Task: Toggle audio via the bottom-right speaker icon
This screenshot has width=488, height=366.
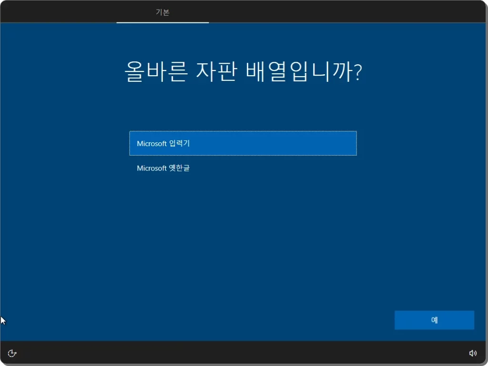Action: (x=472, y=353)
